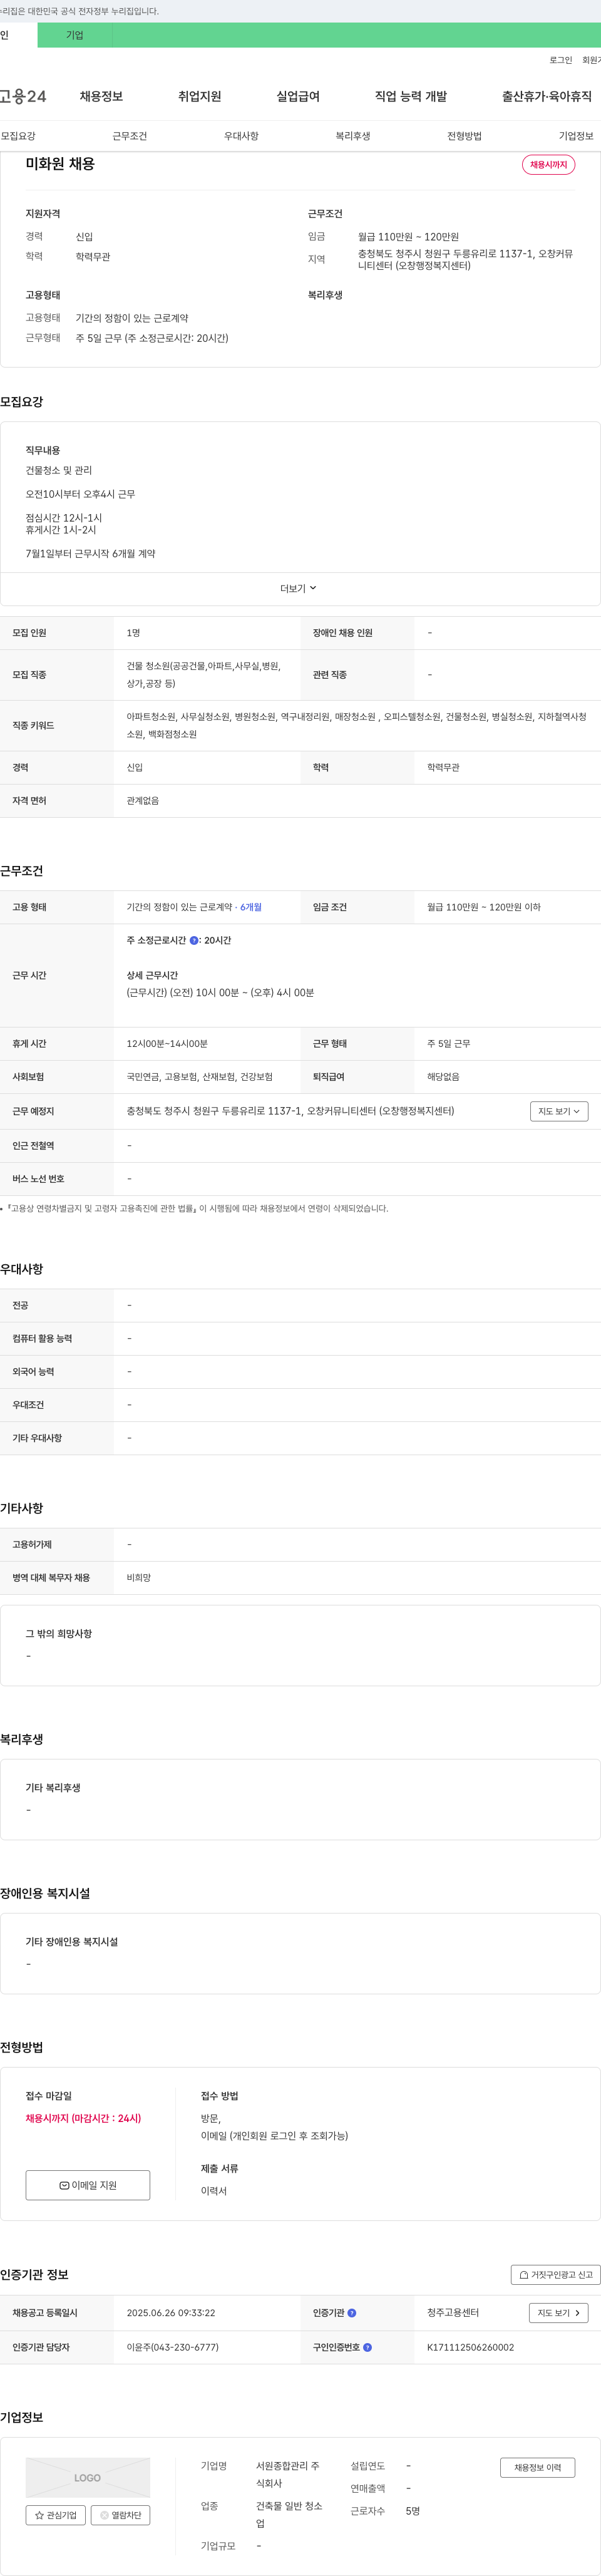
Task: Click the 국민연금, 고용보험, 산재보험, 건강보험 cell
Action: [x=199, y=1077]
